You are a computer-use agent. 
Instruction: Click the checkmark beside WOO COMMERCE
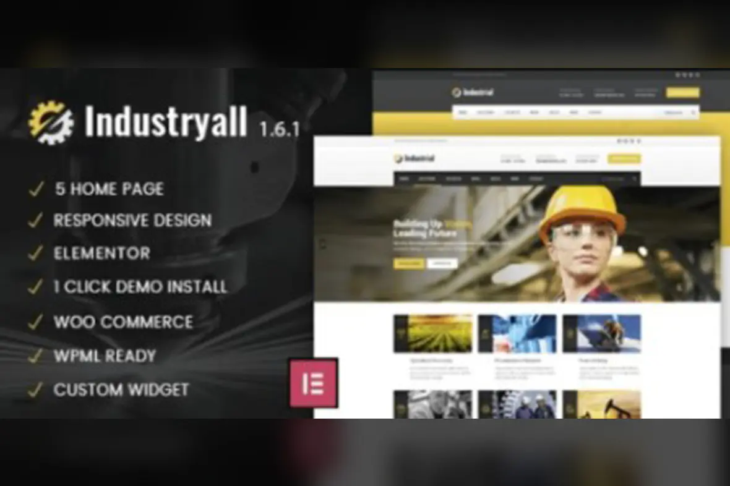point(36,322)
